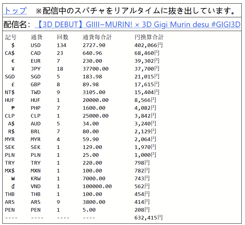Click the 2727.90 USD amount
The width and height of the screenshot is (245, 225).
(x=94, y=45)
